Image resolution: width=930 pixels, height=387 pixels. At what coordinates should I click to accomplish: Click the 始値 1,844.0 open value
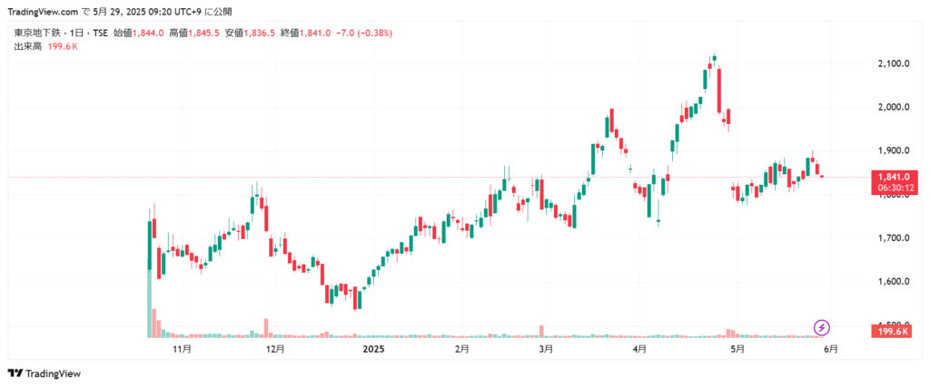click(138, 34)
